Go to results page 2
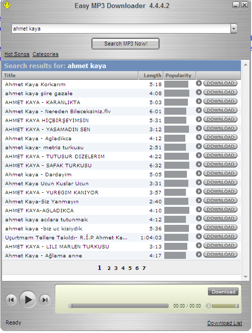The width and height of the screenshot is (252, 333). [x=109, y=268]
